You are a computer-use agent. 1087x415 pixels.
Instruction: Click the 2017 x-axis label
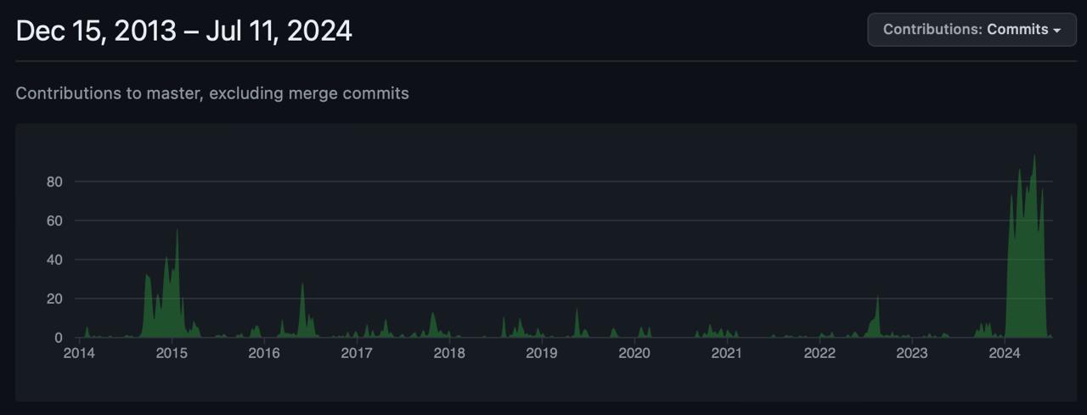click(x=357, y=353)
